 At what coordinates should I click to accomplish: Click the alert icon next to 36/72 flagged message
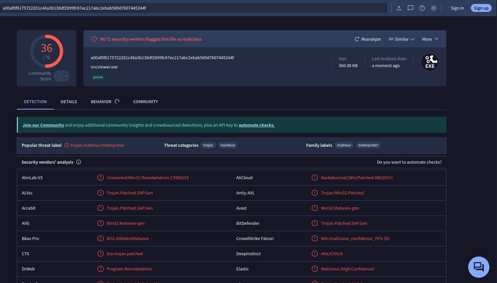pyautogui.click(x=94, y=39)
